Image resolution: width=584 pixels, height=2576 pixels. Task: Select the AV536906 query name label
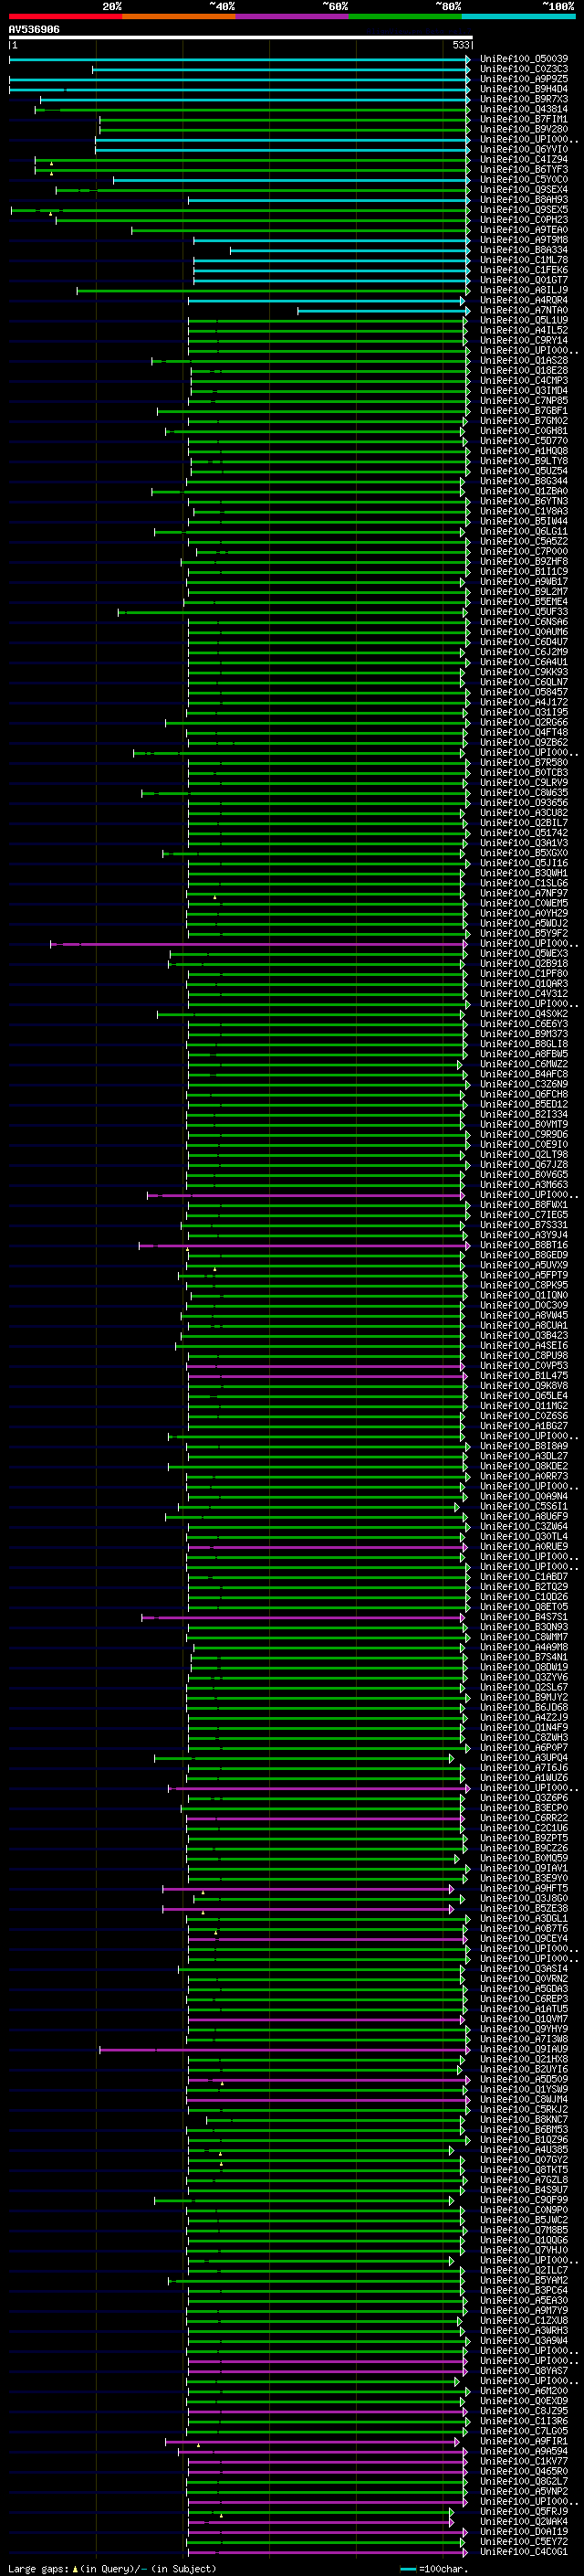click(x=34, y=30)
